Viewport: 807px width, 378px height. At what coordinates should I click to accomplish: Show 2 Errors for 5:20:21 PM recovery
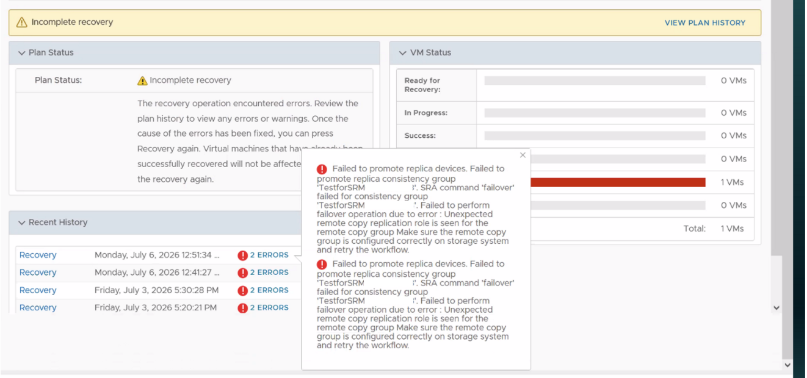269,308
